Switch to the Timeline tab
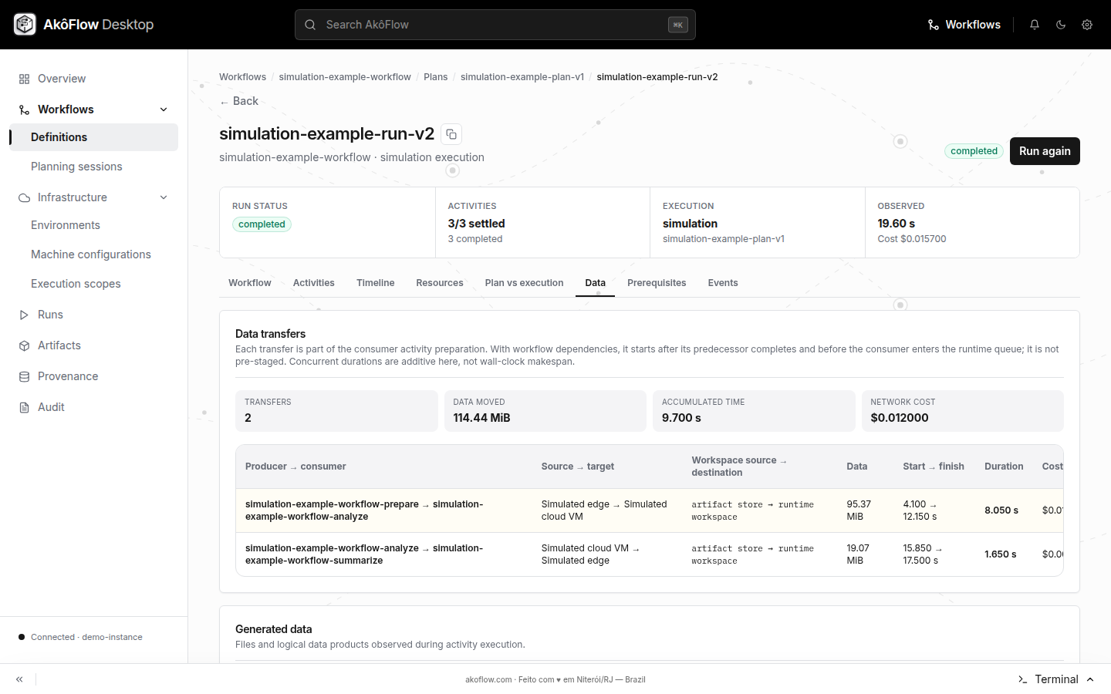 pyautogui.click(x=376, y=283)
